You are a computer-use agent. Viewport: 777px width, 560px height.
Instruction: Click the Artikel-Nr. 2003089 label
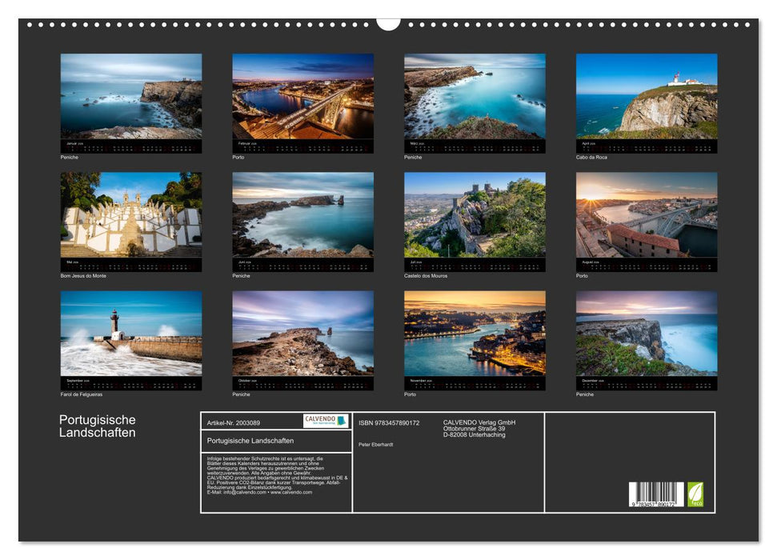tap(233, 422)
